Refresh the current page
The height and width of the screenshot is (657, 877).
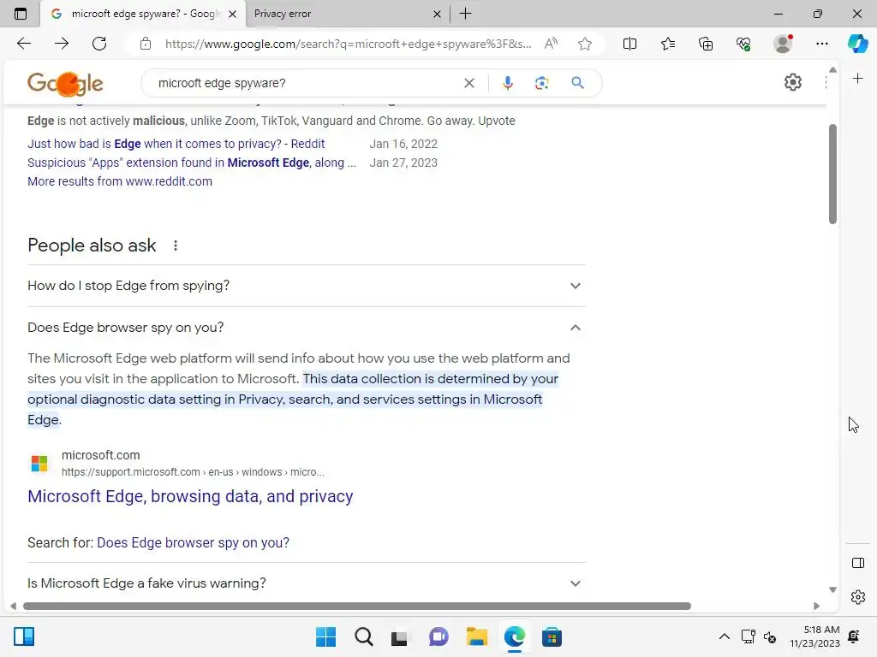pyautogui.click(x=99, y=44)
